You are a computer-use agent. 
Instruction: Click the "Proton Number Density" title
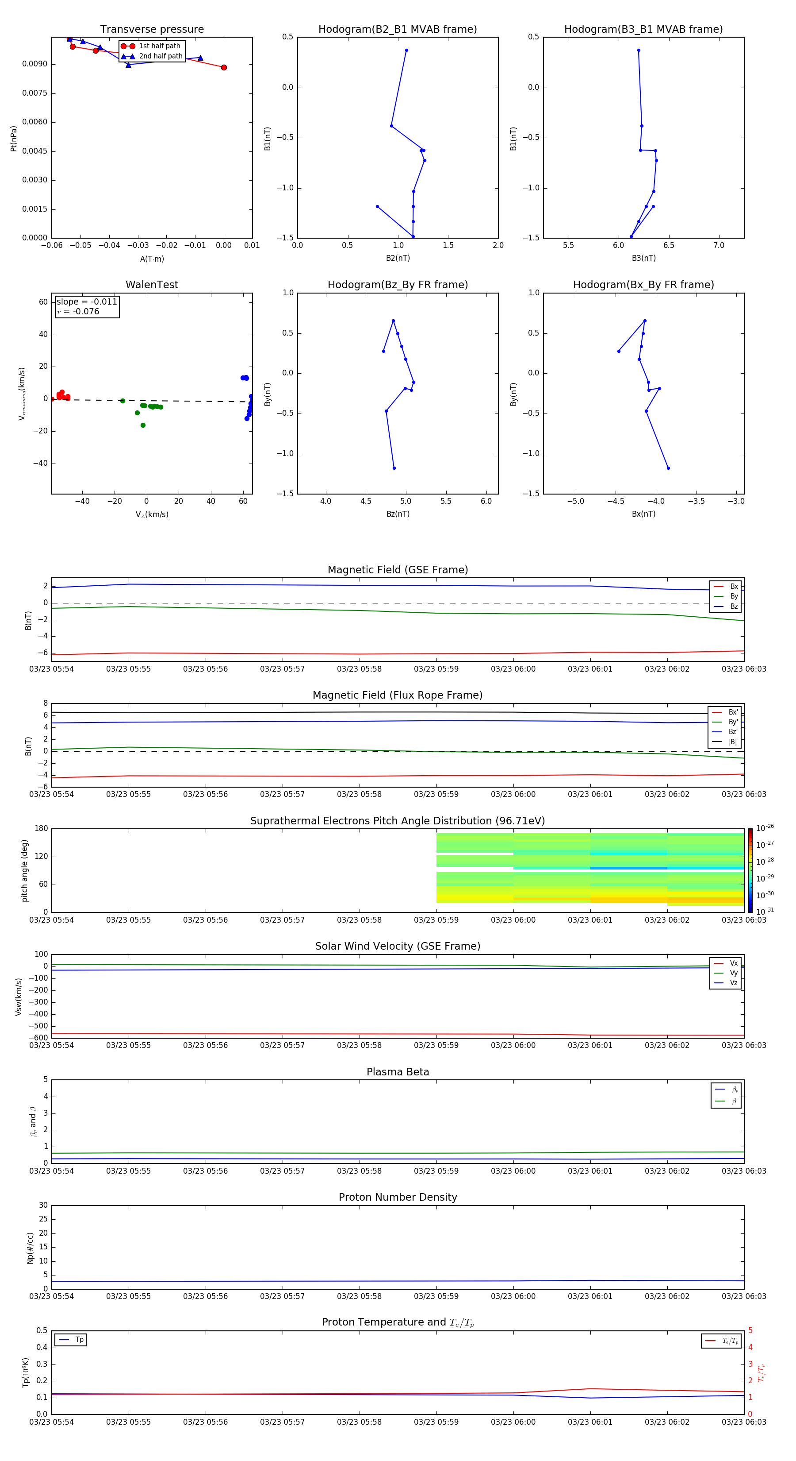tap(398, 1197)
